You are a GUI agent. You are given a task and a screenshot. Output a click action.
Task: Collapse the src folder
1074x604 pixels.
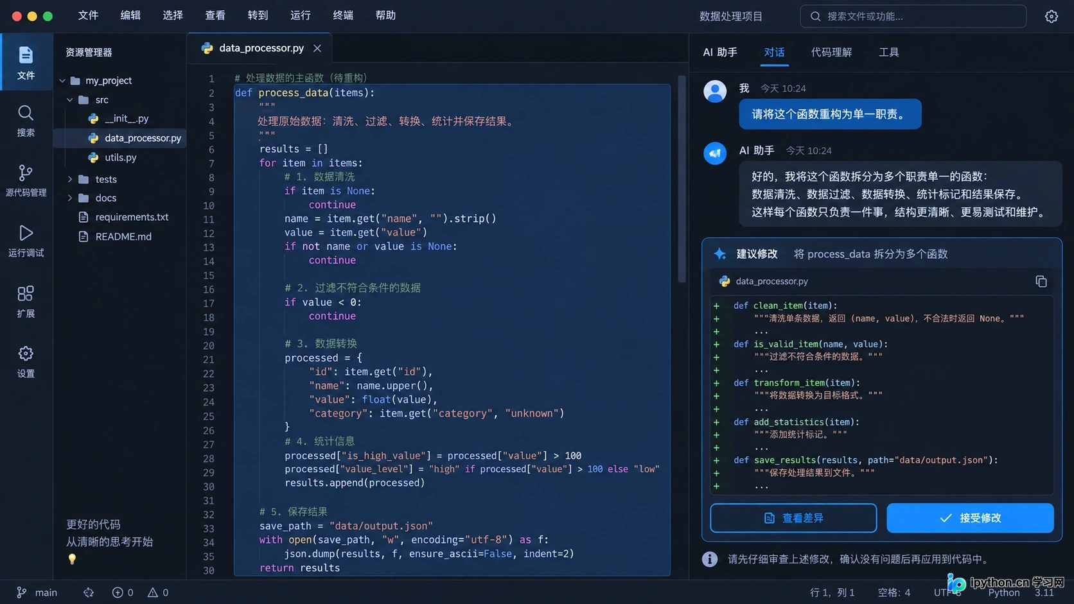point(70,100)
